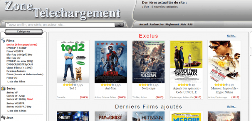Screen dimensions: 252x121
Task: Click Mission: Impossible star rating 4,1/5
Action: point(224,85)
